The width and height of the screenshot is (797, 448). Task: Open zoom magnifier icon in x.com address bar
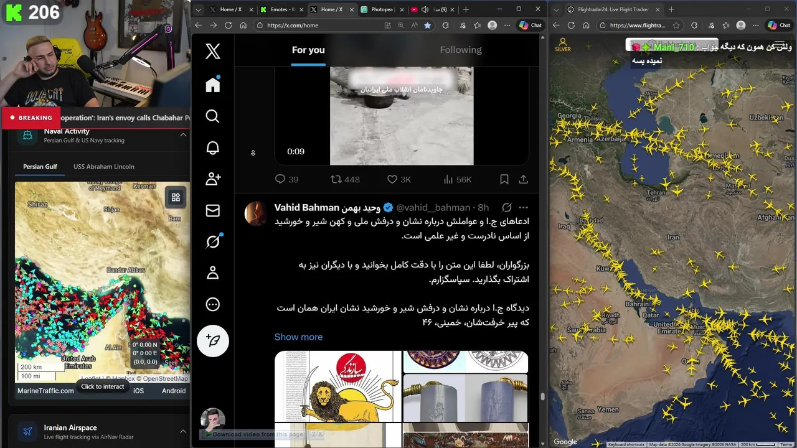(401, 26)
